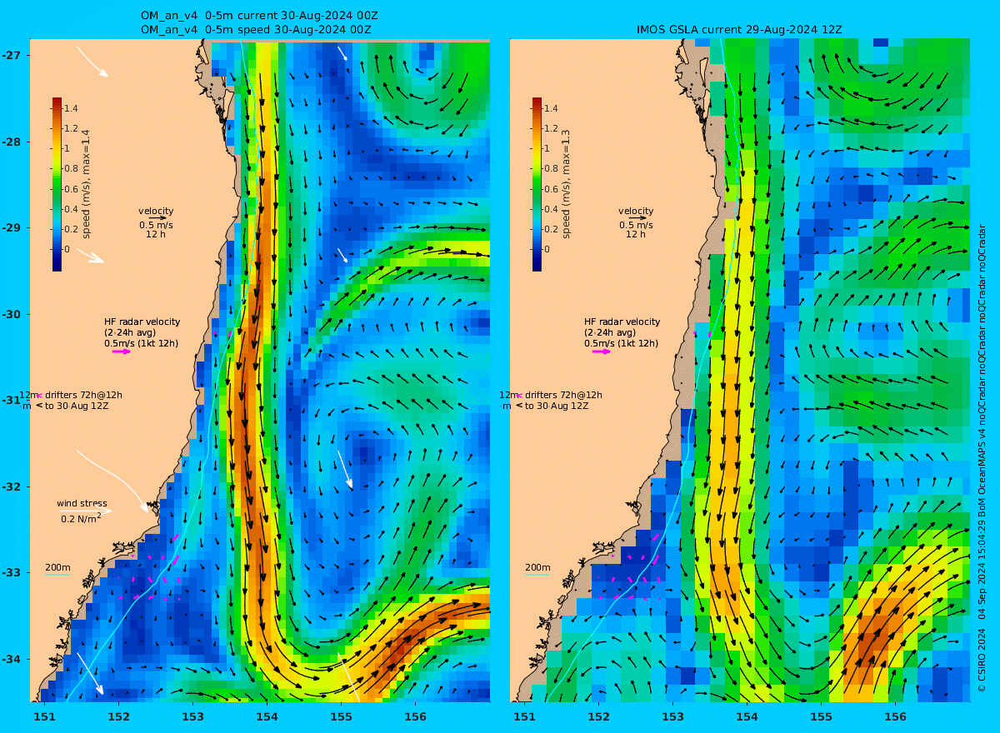Click the 'wind stress' legend label
Viewport: 1000px width, 733px height.
pyautogui.click(x=82, y=503)
